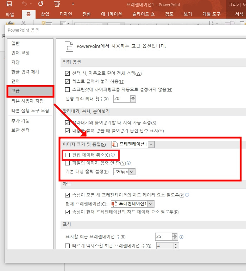Select 리본 사용자 지정 category
This screenshot has height=271, width=246.
pyautogui.click(x=30, y=101)
